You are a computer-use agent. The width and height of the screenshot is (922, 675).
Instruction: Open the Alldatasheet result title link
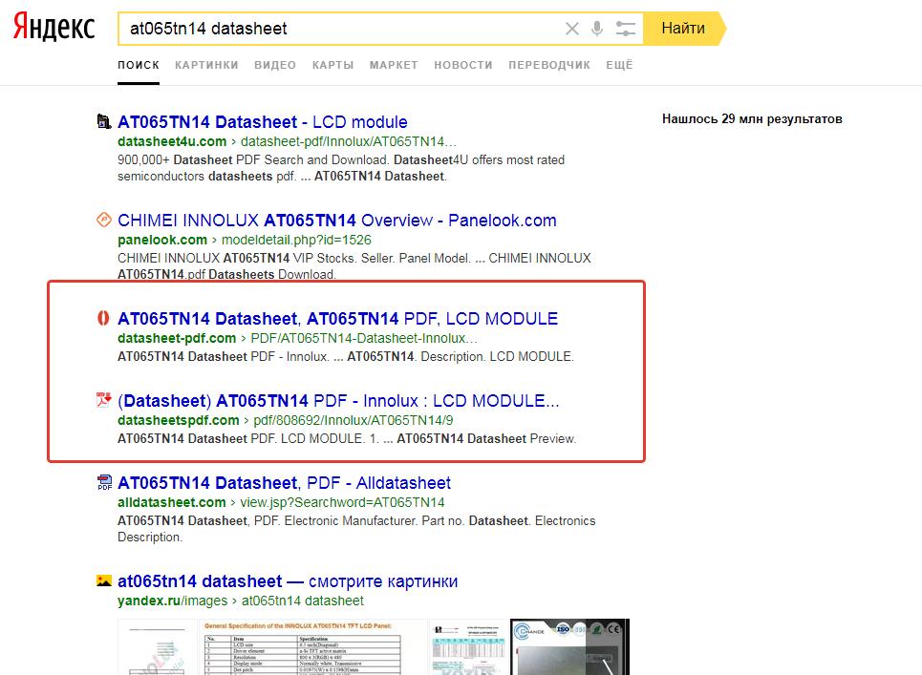coord(284,483)
